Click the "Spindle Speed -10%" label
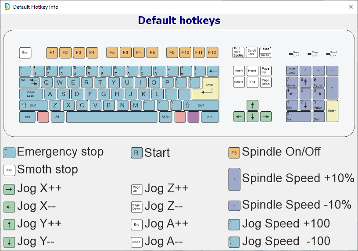This screenshot has height=251, width=358. 297,205
